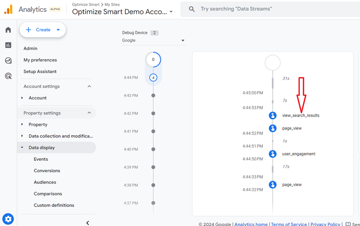
Task: Open the Privacy Policy link
Action: pos(325,224)
